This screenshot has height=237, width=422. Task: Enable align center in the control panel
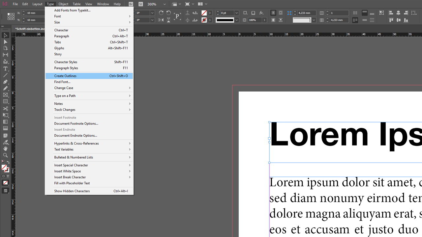(x=398, y=13)
